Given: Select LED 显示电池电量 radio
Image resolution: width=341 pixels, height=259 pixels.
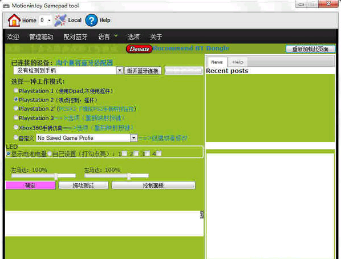Looking at the screenshot, I should (8, 153).
